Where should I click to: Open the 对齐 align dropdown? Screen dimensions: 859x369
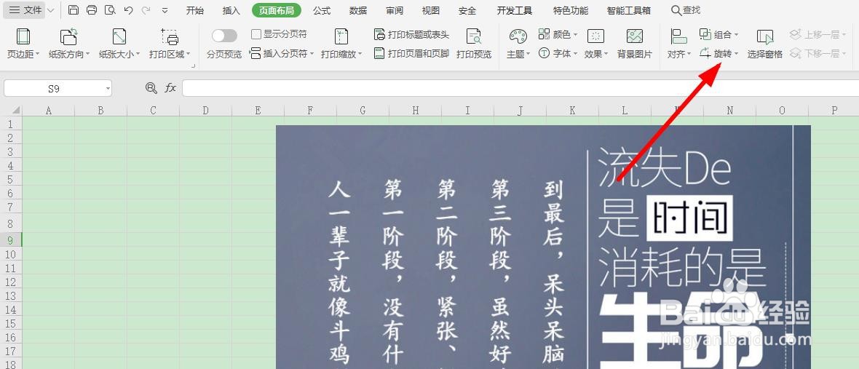coord(679,44)
